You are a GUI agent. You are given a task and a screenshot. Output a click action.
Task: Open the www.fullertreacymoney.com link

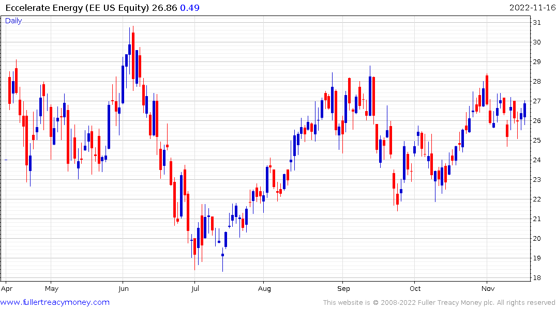click(55, 302)
